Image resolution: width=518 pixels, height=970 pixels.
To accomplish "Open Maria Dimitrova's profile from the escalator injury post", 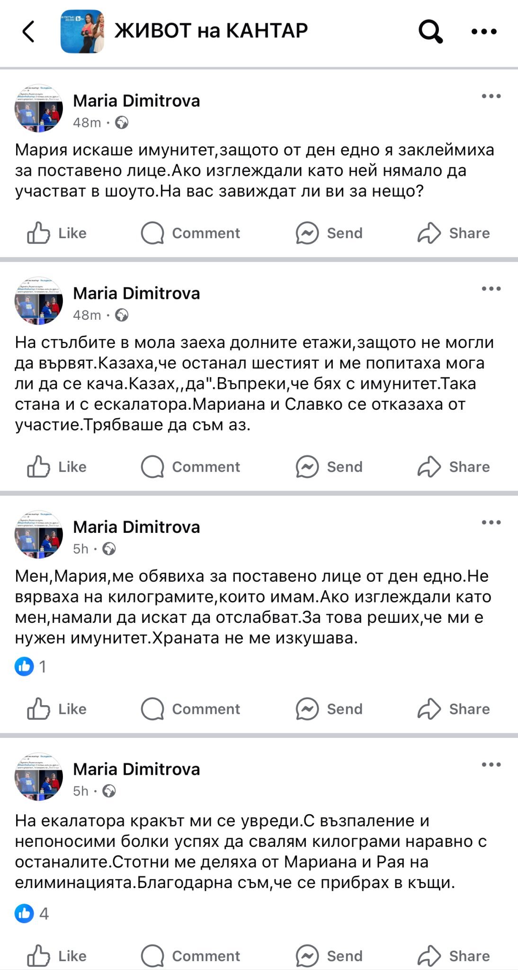I will 136,769.
